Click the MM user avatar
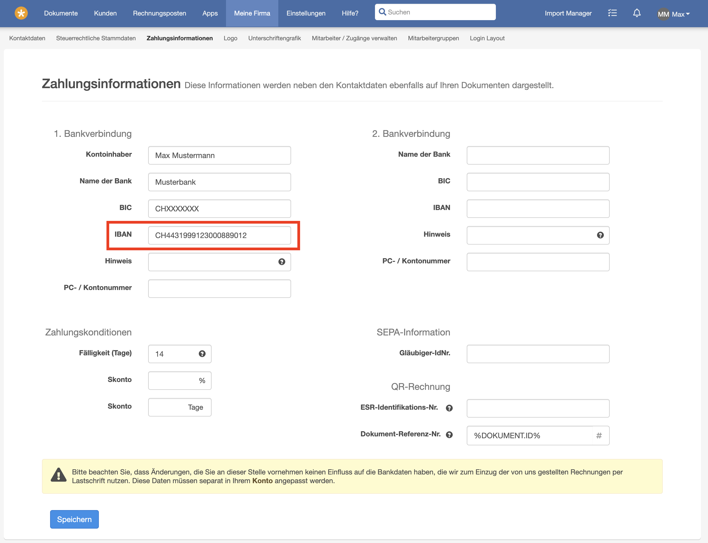This screenshot has height=543, width=708. tap(663, 14)
